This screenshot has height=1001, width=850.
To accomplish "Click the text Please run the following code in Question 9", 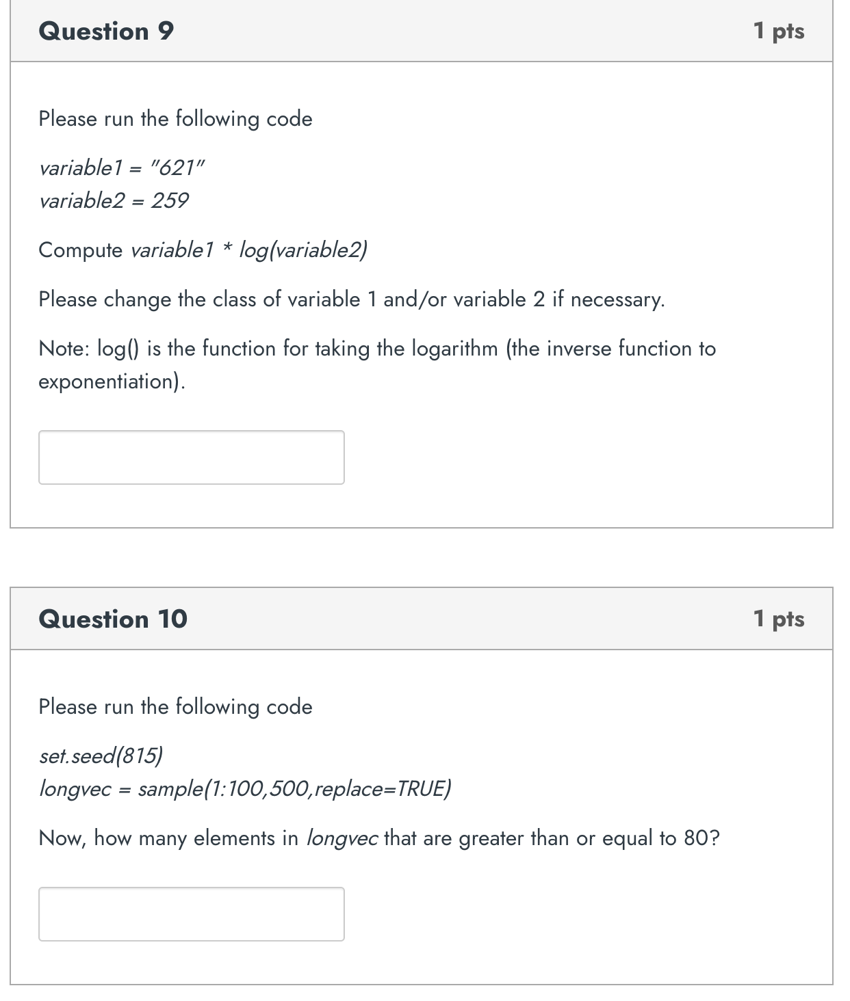I will (175, 118).
